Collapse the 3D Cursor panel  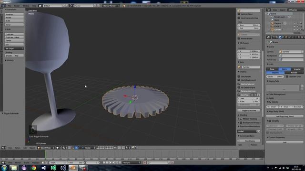click(x=244, y=43)
